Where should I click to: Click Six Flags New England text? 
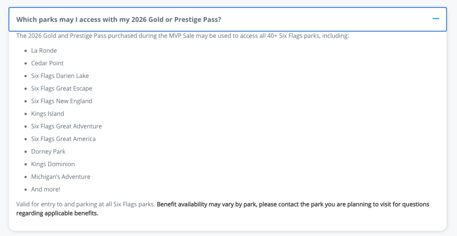(61, 101)
